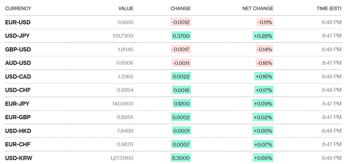Click the green +0.66% net change badge

point(263,158)
